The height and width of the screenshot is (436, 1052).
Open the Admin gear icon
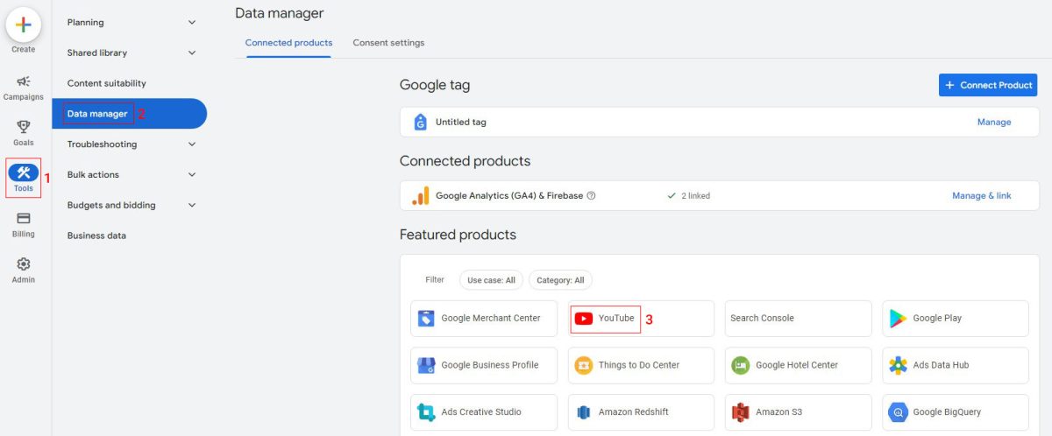tap(24, 264)
